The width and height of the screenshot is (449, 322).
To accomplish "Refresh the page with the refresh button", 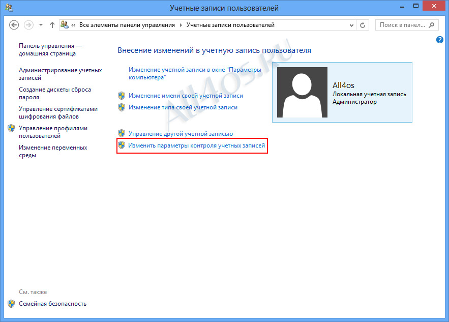I will point(363,25).
